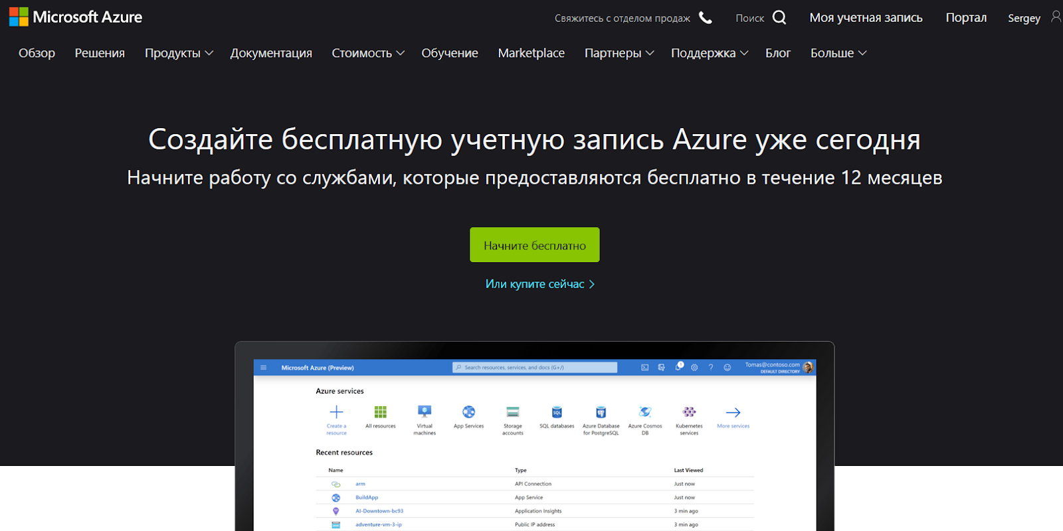Click feedback smiley icon in preview header
The height and width of the screenshot is (531, 1063).
(x=727, y=368)
